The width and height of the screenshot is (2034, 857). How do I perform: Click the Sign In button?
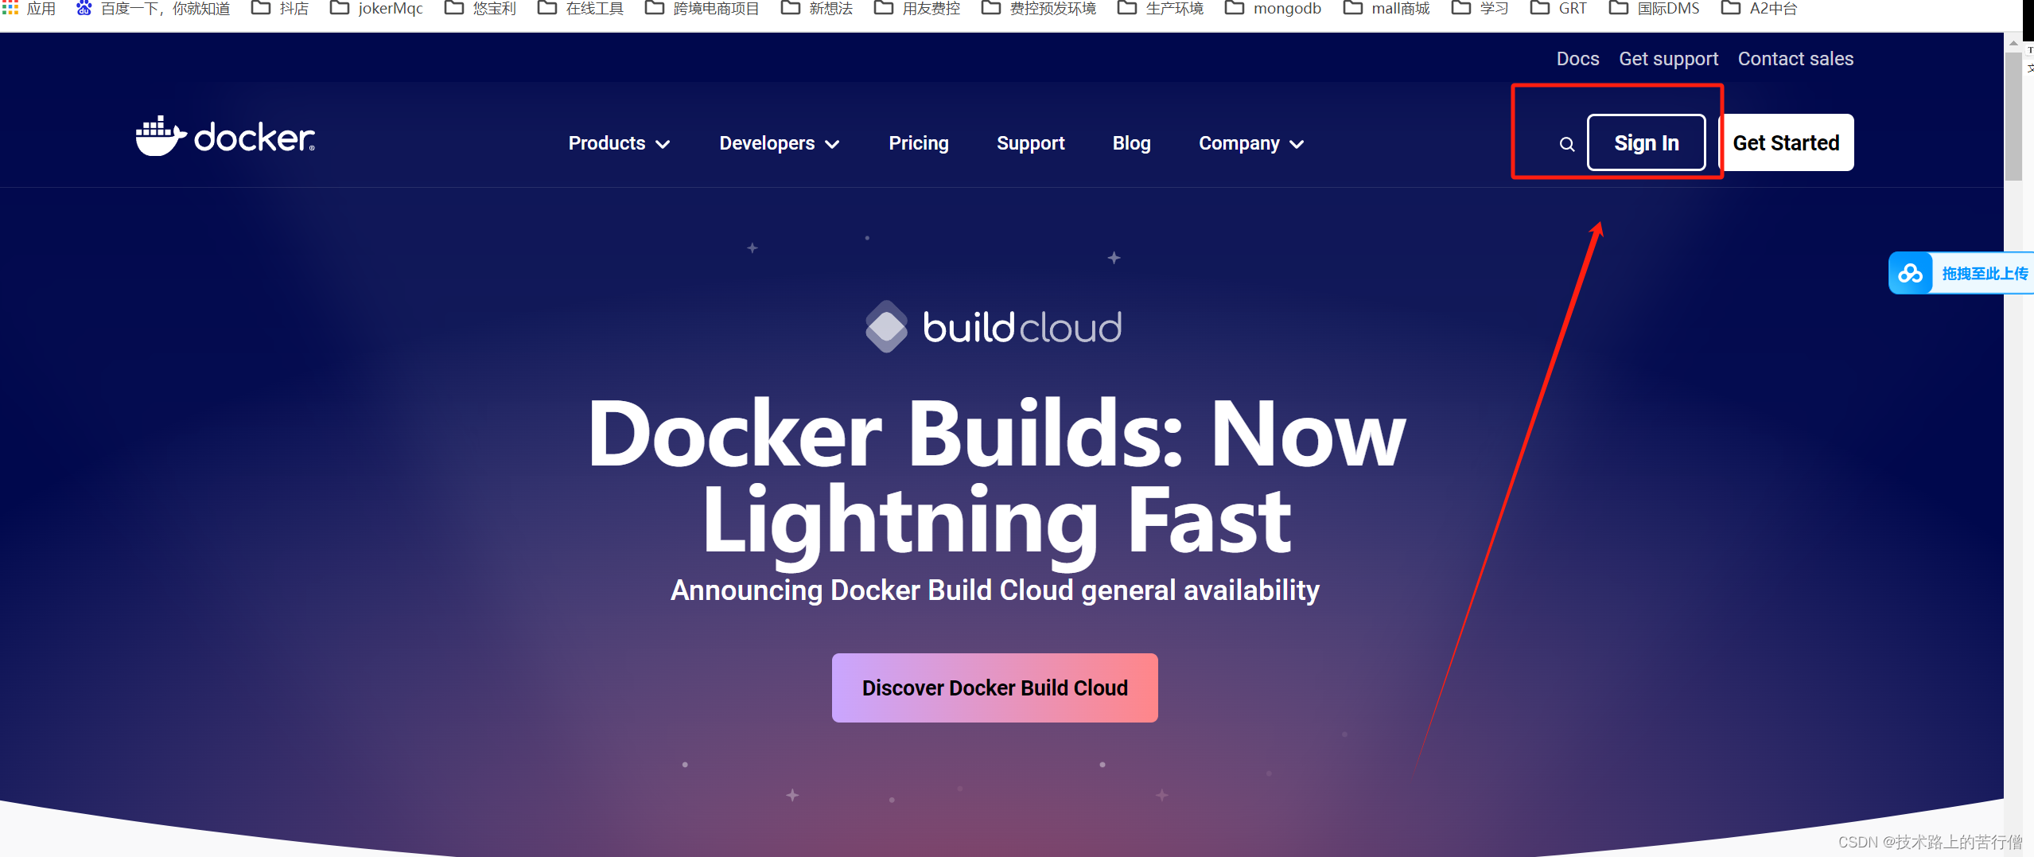1646,142
